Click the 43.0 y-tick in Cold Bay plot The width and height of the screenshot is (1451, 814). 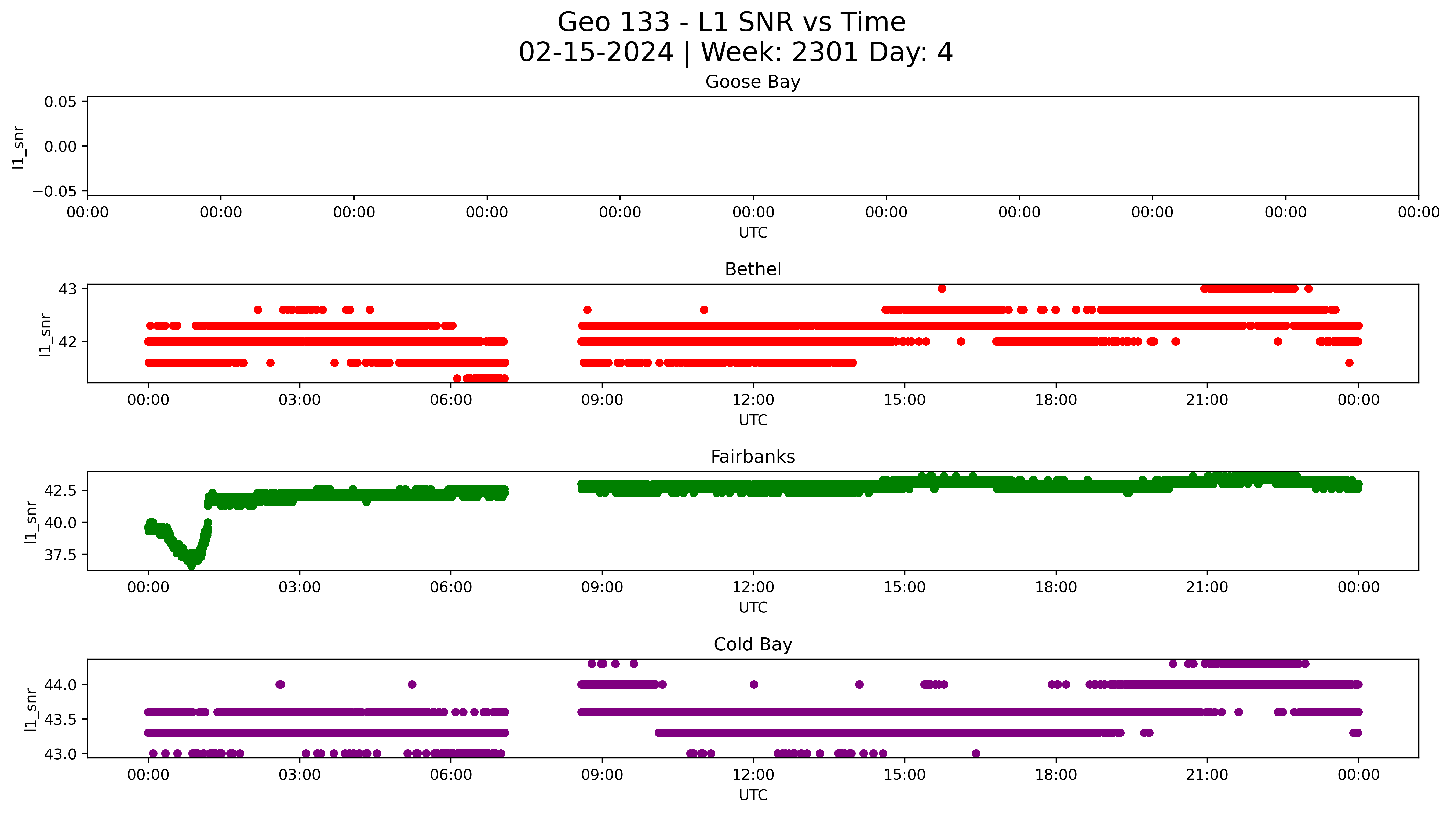[60, 754]
